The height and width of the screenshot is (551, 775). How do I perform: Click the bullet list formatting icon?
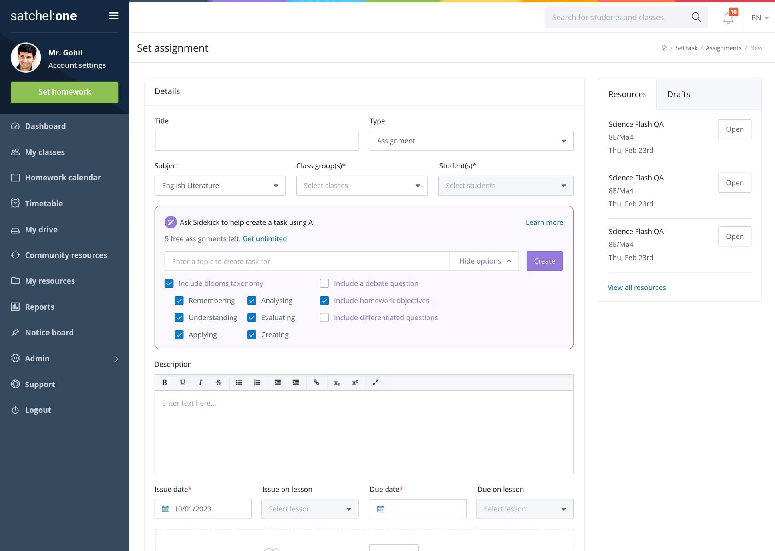[238, 382]
